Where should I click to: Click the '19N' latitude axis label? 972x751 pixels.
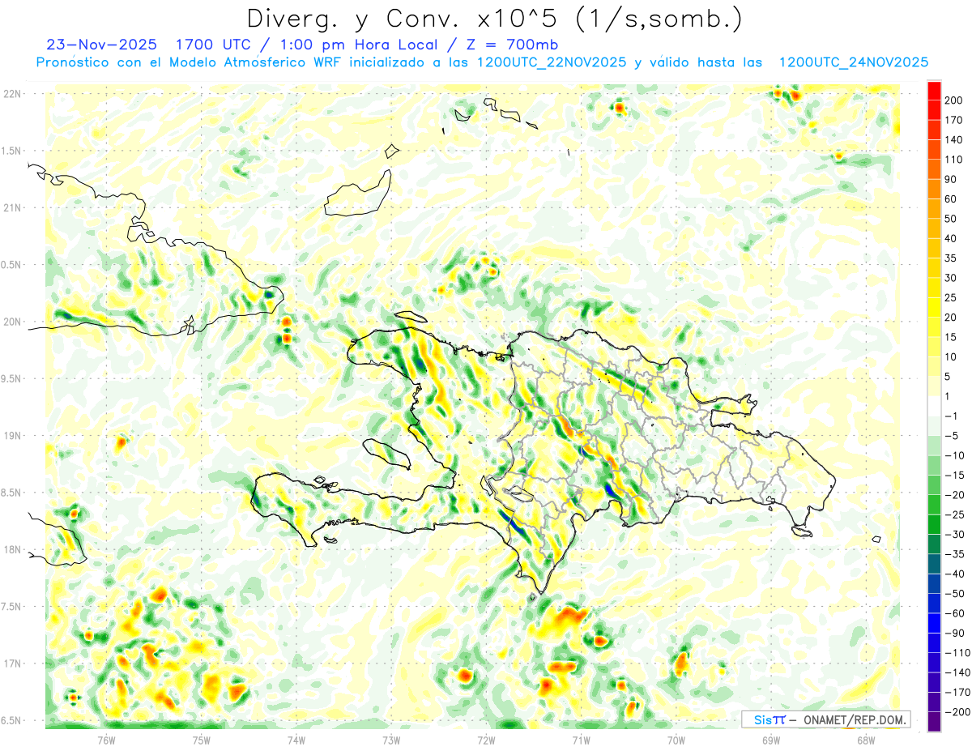pos(12,436)
